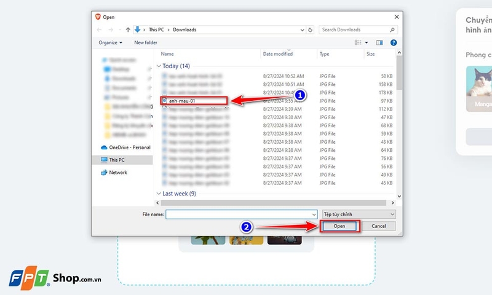Refresh the Downloads folder listing
Viewport: 492px width, 295px height.
click(x=310, y=29)
